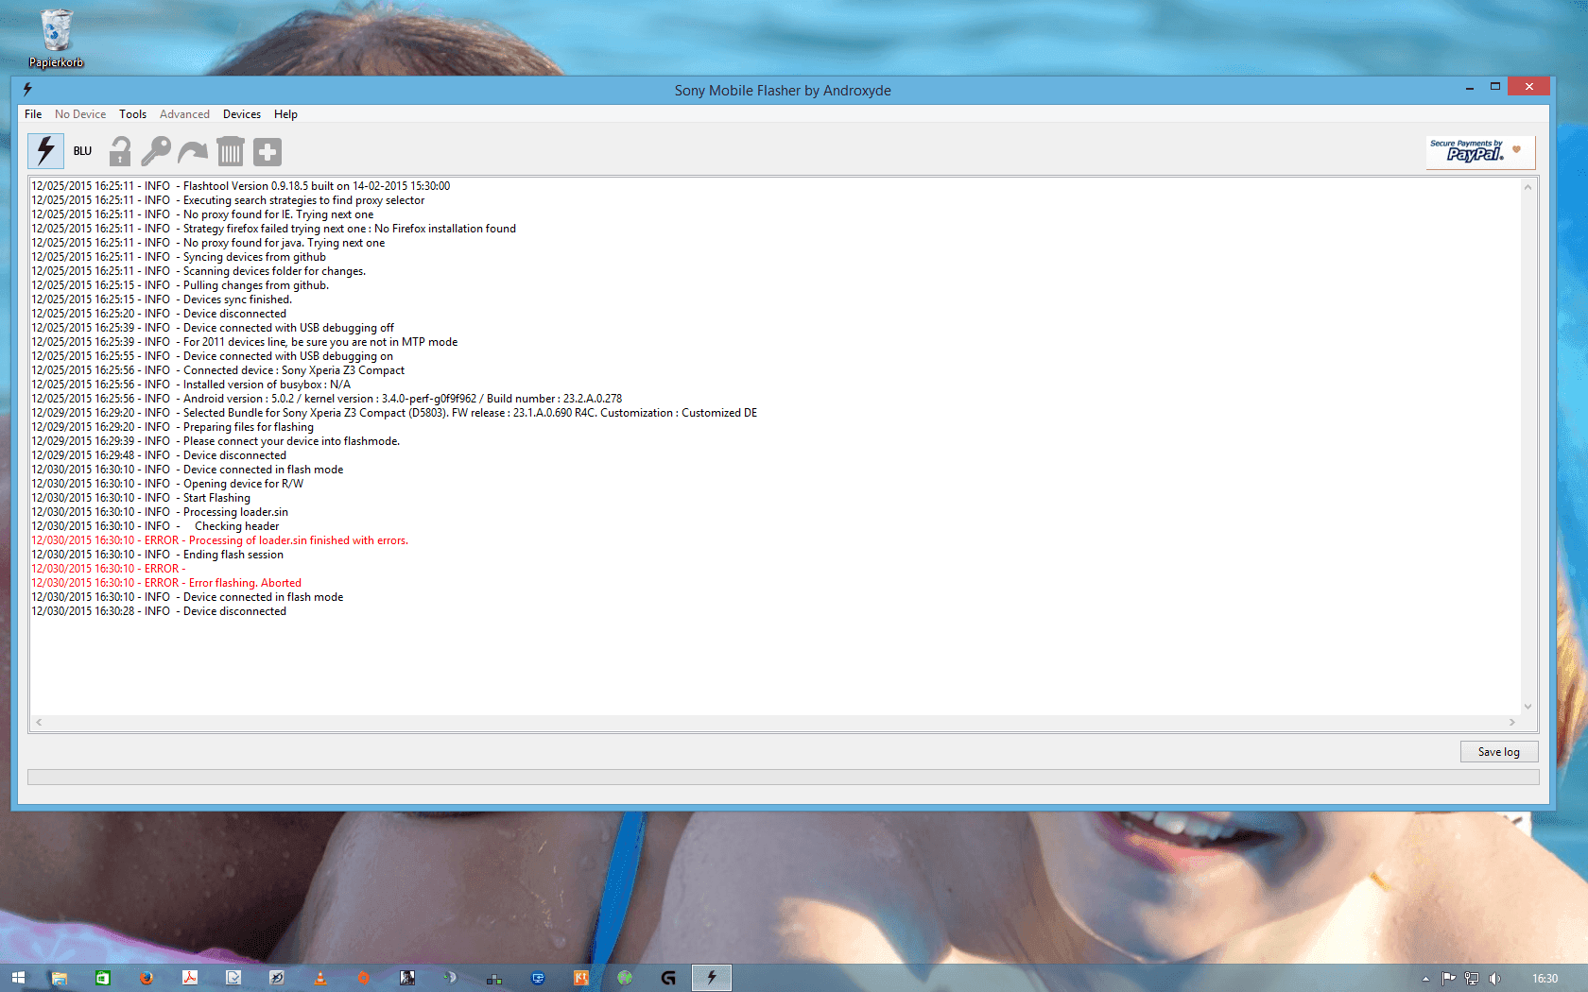Click the 'Please connect your device into flashmode.' line
1588x992 pixels.
(216, 441)
